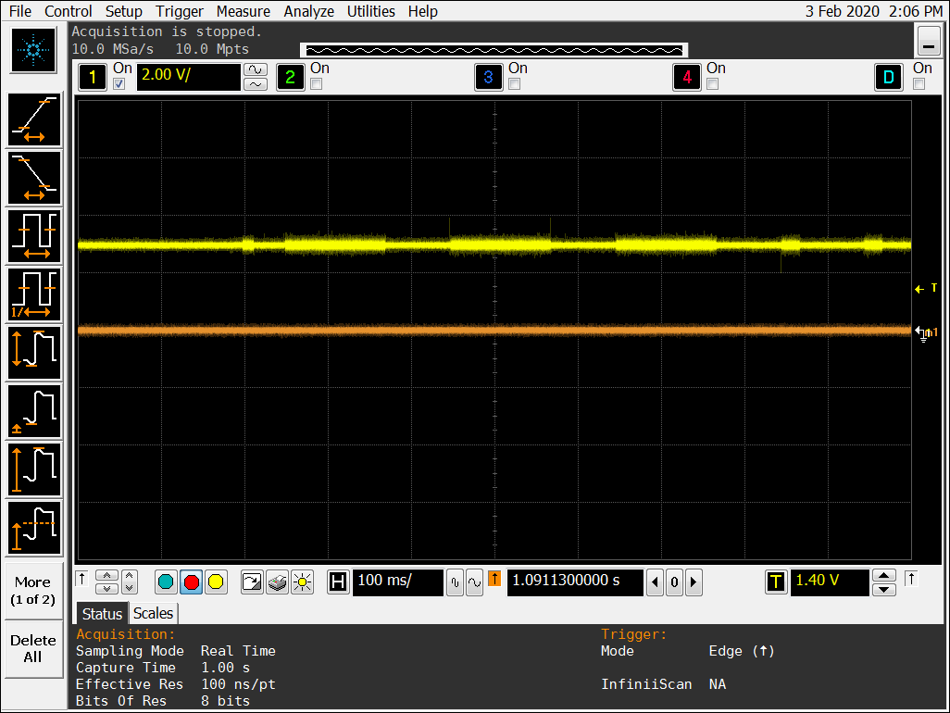
Task: Open the File menu
Action: pos(20,11)
